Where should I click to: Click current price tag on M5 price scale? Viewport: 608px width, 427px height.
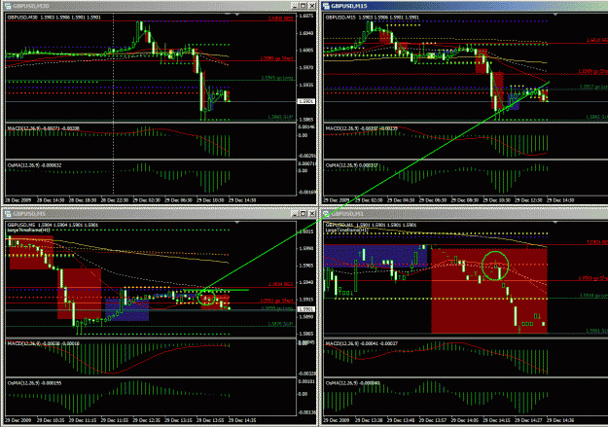click(x=306, y=309)
